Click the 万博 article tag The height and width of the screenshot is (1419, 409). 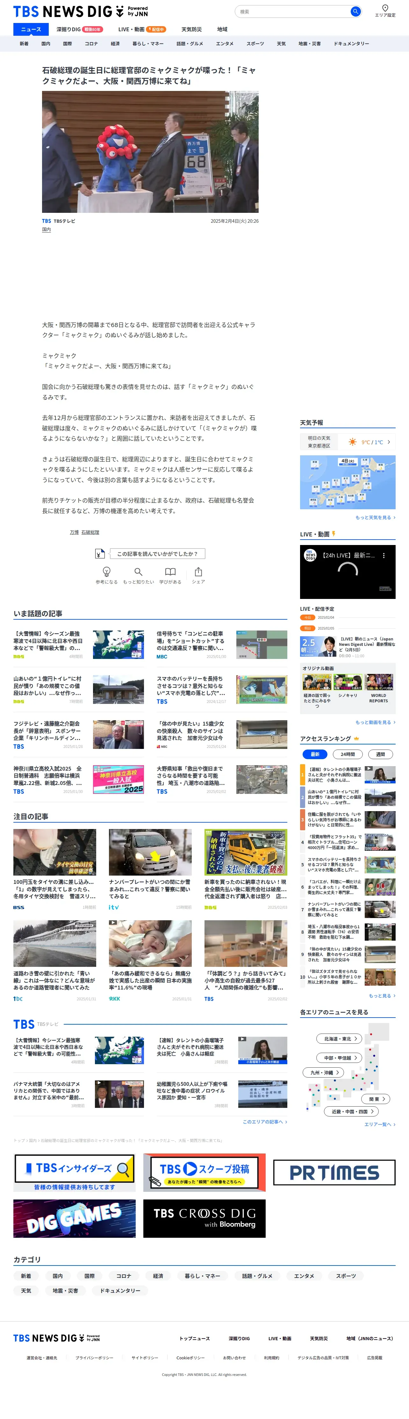pyautogui.click(x=74, y=532)
